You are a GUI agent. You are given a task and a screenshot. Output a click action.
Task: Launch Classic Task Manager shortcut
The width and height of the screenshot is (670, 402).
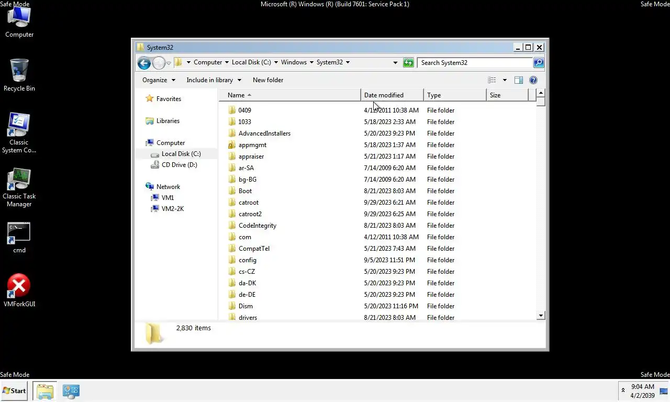click(19, 187)
